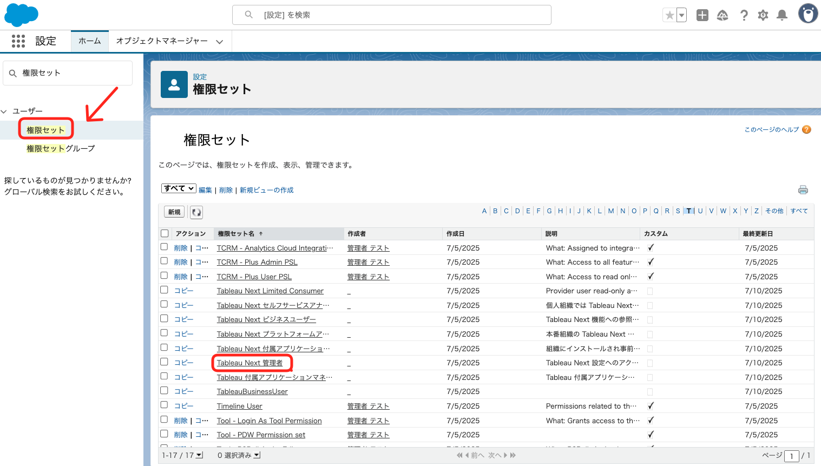Click the magnifier in setup search box
Screen dimensions: 821x466
[248, 15]
